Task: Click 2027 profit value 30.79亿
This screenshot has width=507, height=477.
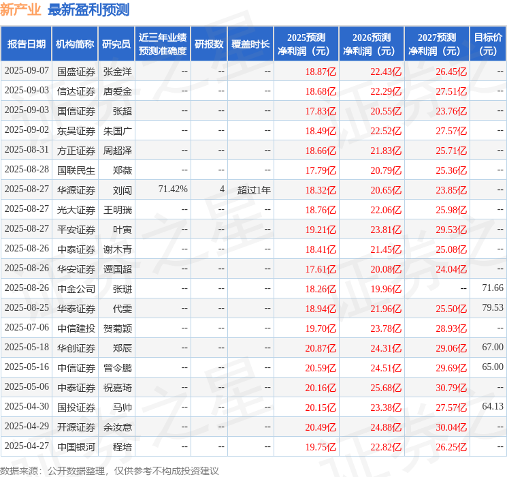Action: (x=451, y=388)
